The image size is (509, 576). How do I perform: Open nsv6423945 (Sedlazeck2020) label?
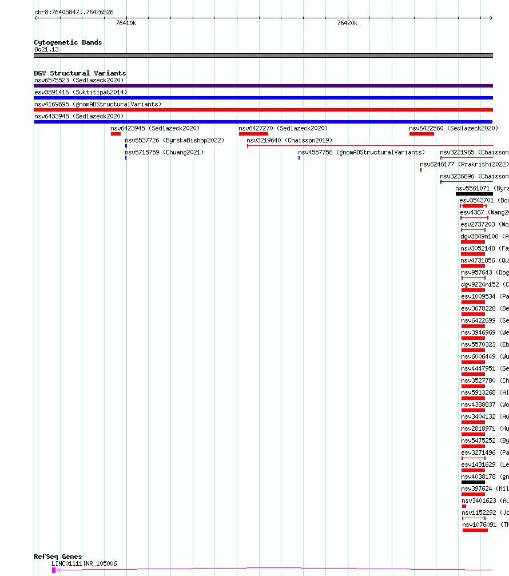155,128
